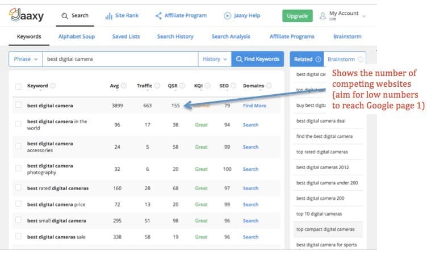Open Jaaxy Help from top navigation

pyautogui.click(x=242, y=16)
